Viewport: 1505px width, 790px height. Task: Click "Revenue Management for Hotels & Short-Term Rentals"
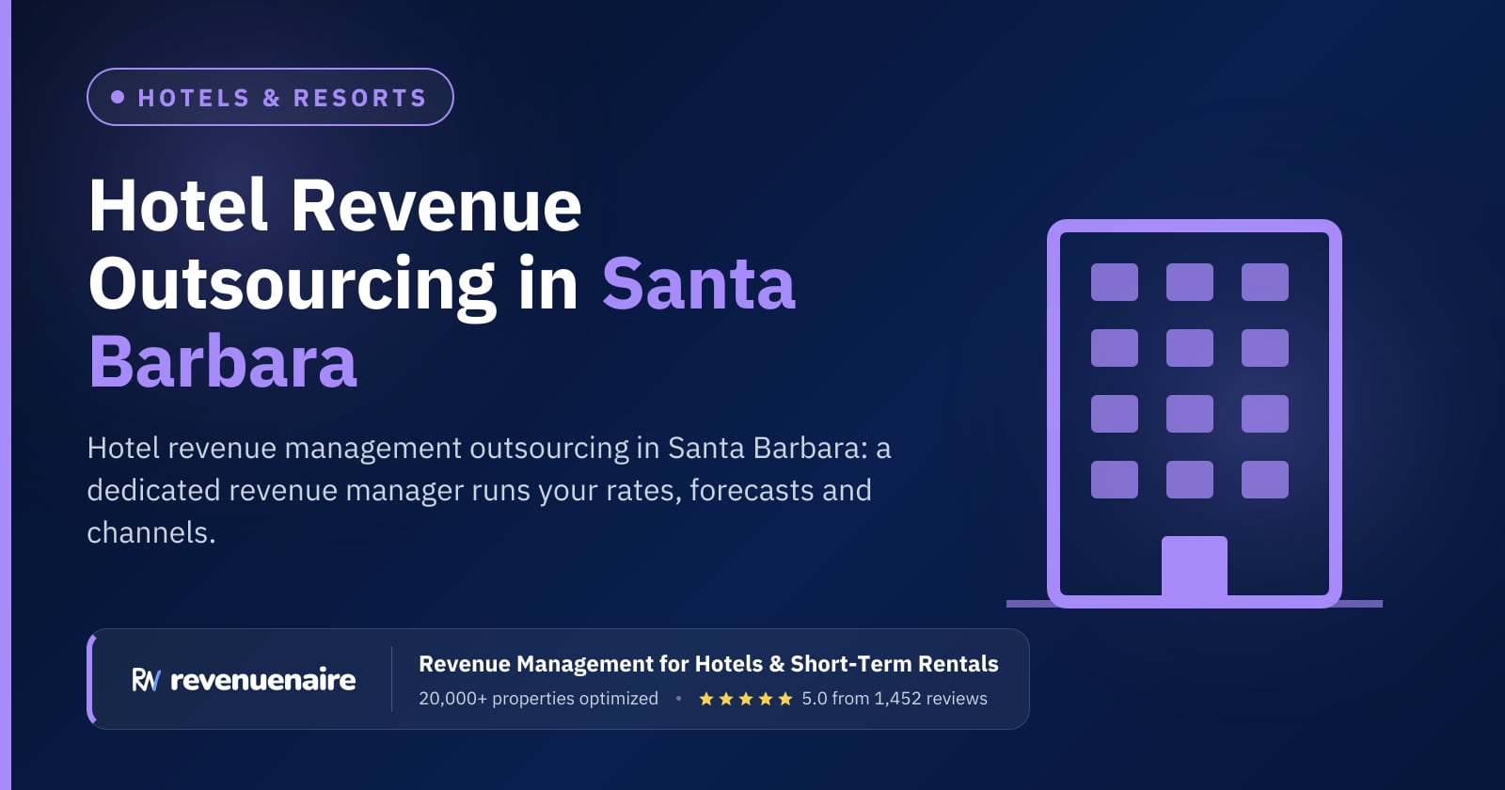pos(708,664)
